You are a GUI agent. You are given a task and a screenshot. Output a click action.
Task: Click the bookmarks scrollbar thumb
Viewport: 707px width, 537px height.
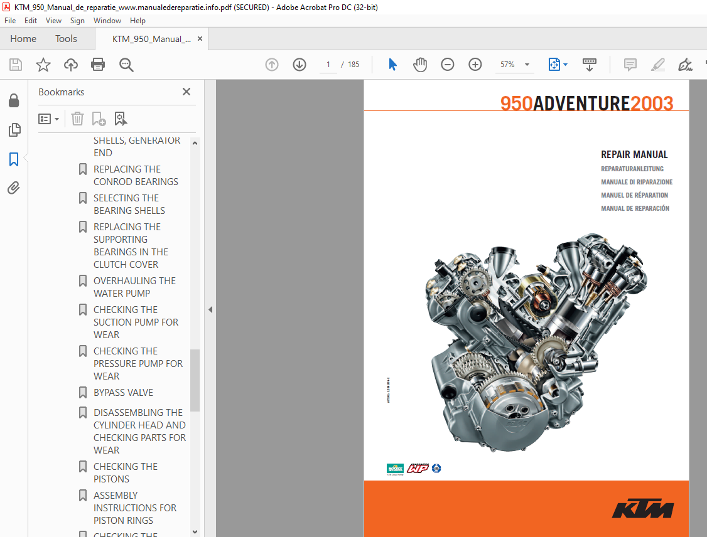(x=195, y=380)
